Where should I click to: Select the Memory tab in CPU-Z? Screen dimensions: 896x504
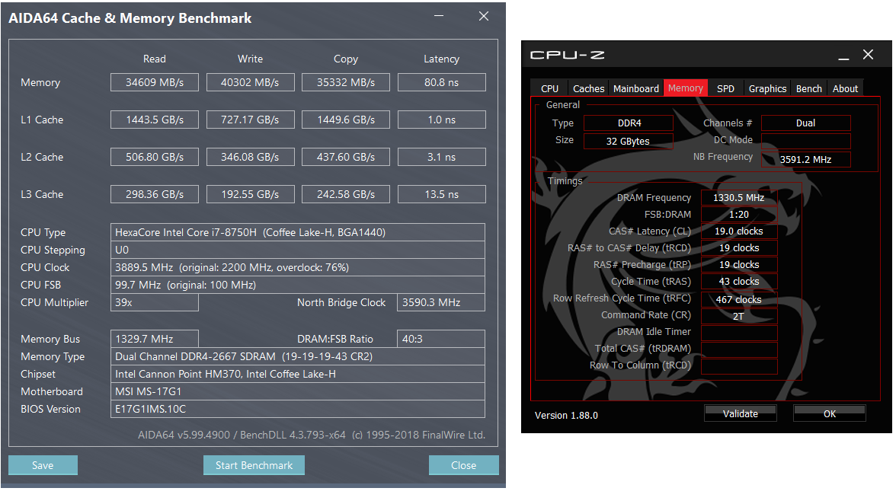tap(686, 88)
